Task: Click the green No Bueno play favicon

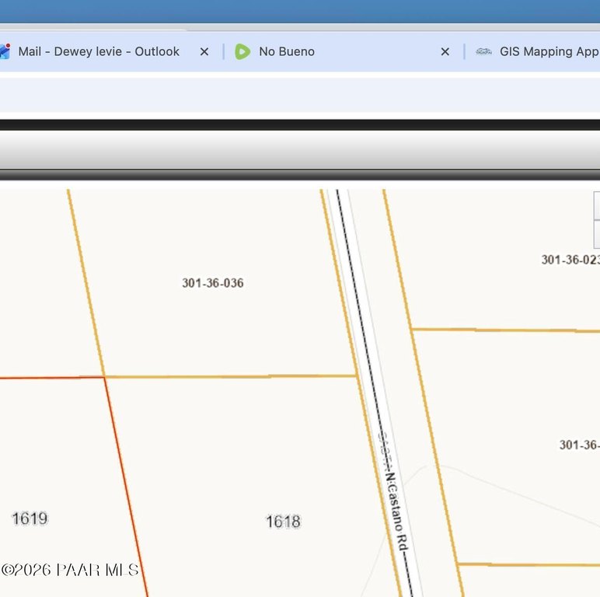Action: [242, 51]
